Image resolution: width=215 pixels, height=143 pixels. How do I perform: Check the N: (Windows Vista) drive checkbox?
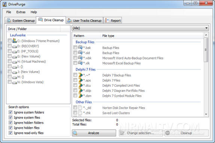pos(10,82)
